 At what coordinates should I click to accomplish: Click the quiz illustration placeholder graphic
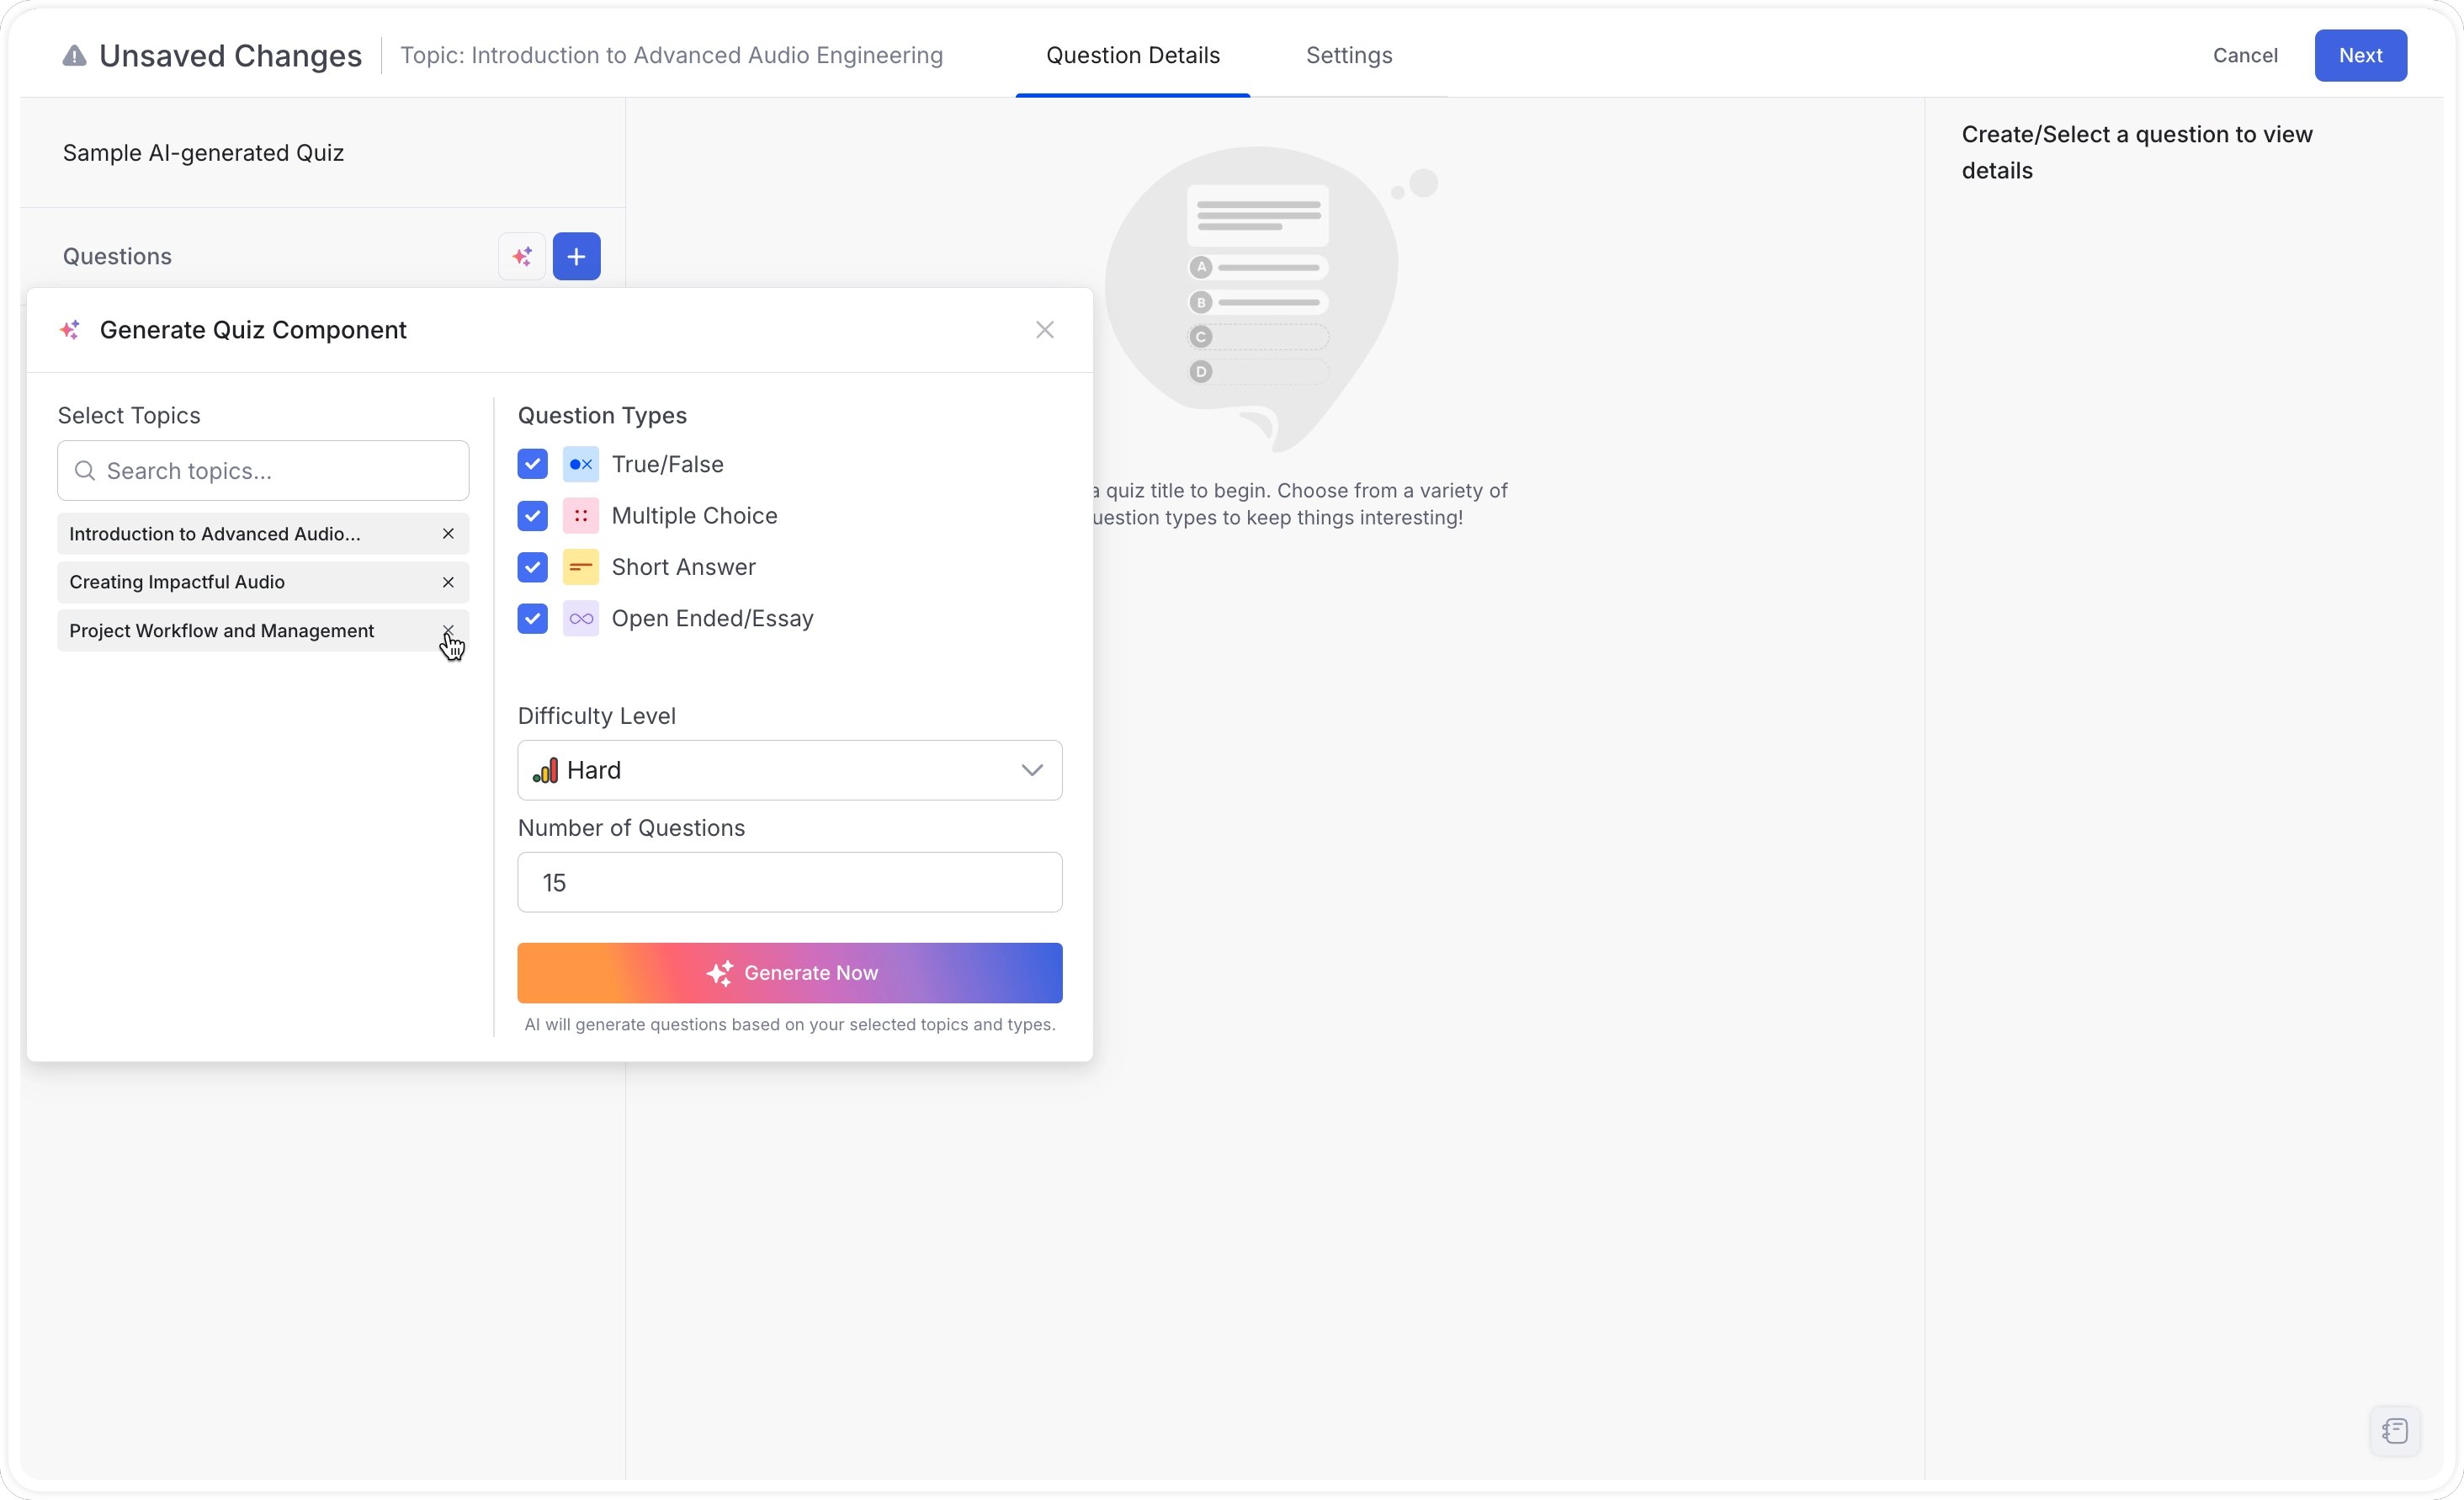1271,300
